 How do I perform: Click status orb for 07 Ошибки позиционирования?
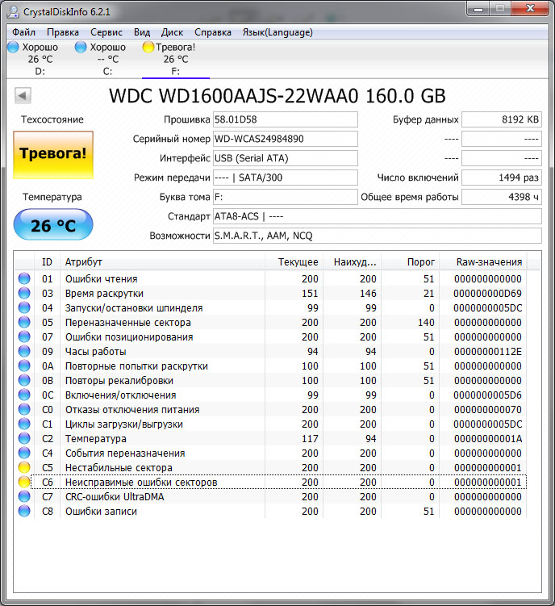pos(24,336)
